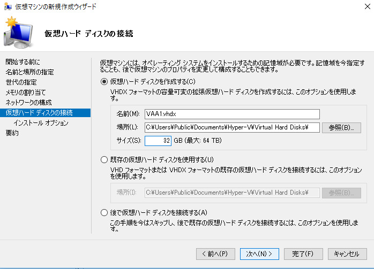Click the 場所(L) path field for new disk
The image size is (374, 269).
tap(232, 127)
